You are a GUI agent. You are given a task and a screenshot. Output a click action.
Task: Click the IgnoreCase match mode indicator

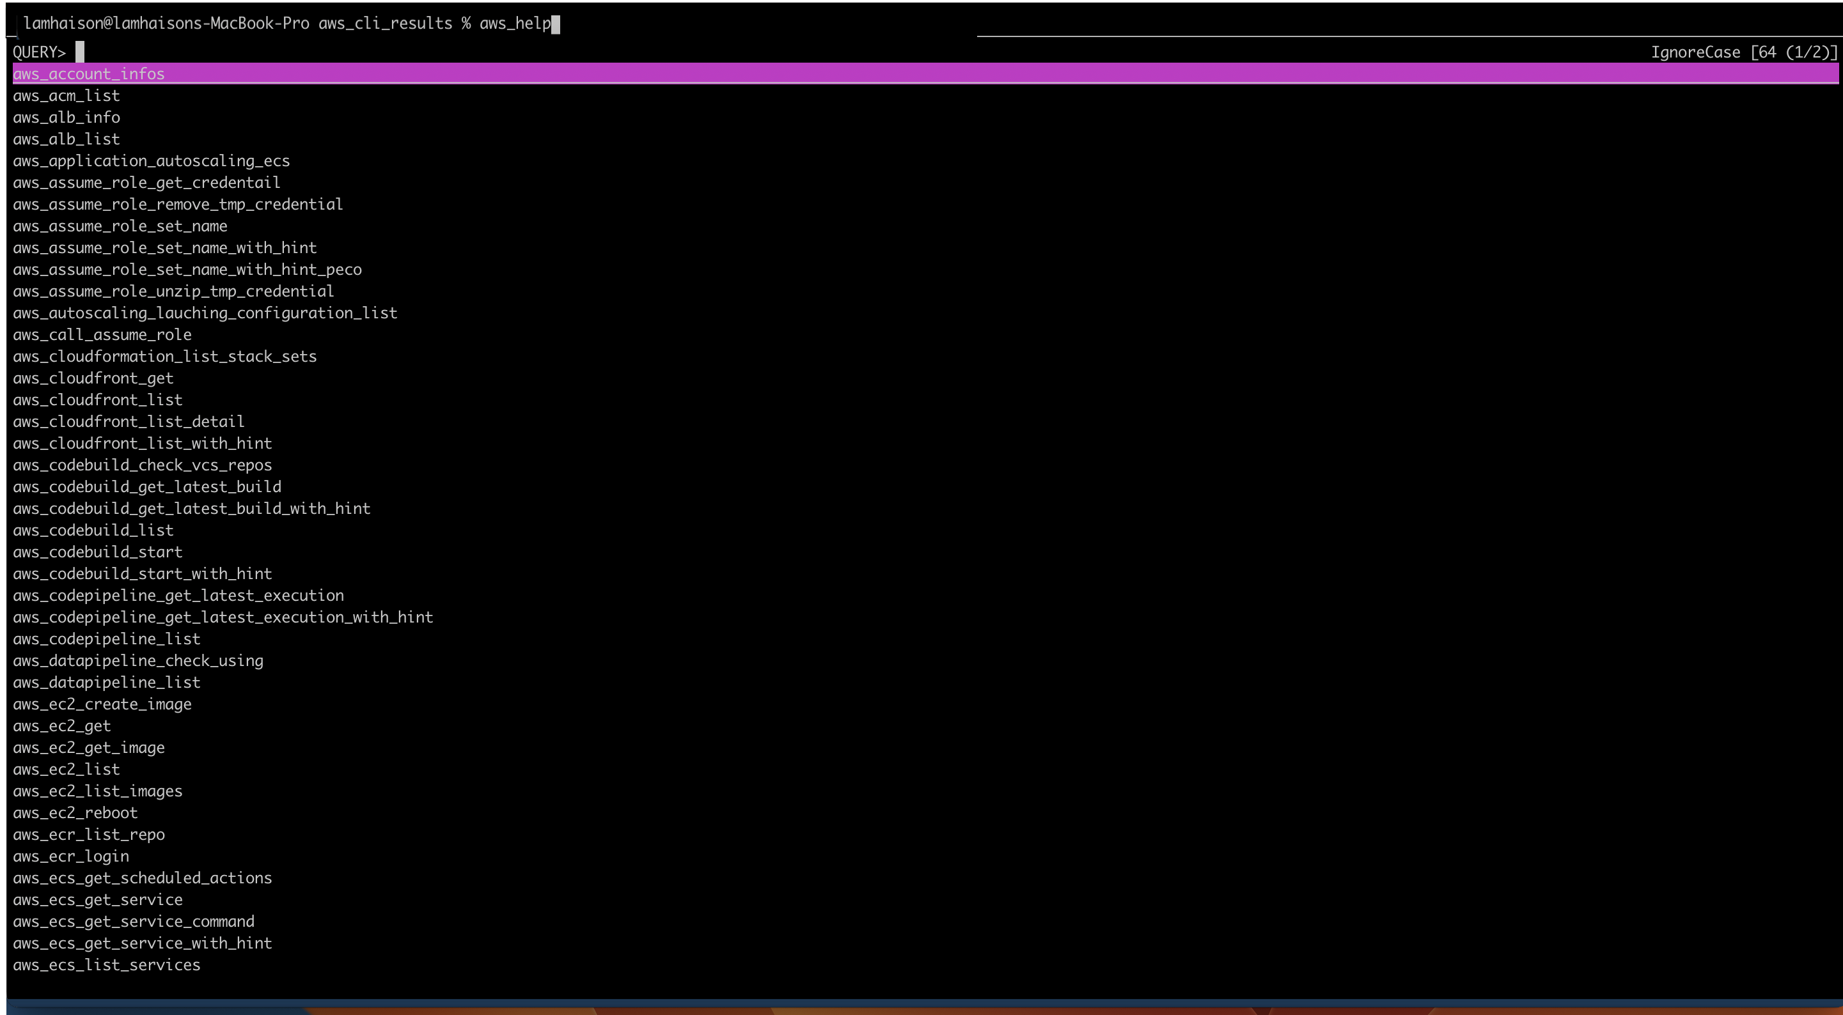point(1695,53)
